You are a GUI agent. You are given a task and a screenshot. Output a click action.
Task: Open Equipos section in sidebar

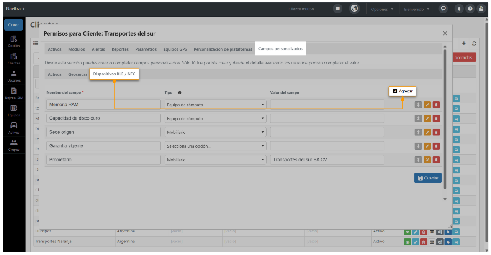click(14, 111)
